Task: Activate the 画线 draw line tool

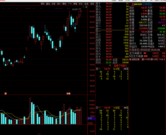Action: pyautogui.click(x=64, y=4)
